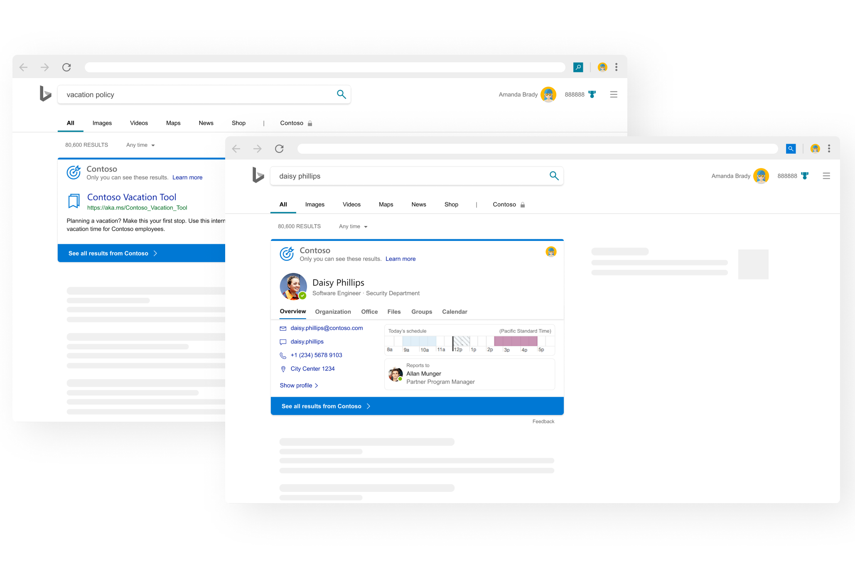The image size is (855, 570).
Task: Click the bookmark icon next to Contoso Vacation Tool
Action: tap(74, 201)
